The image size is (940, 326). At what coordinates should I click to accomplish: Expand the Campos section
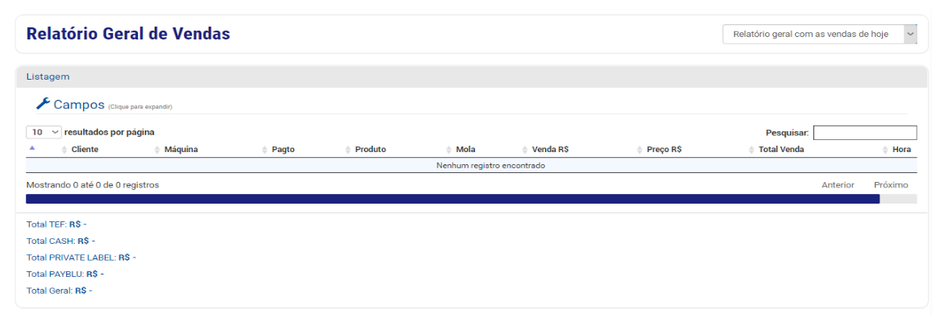(x=79, y=105)
